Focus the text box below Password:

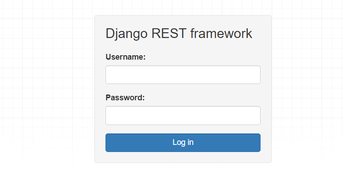(x=183, y=116)
